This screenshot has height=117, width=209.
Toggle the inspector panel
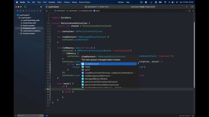coord(192,7)
